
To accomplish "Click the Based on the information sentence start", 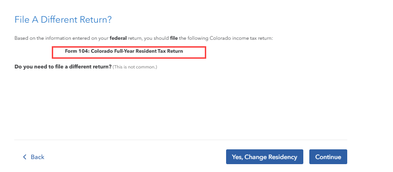I will (42, 38).
